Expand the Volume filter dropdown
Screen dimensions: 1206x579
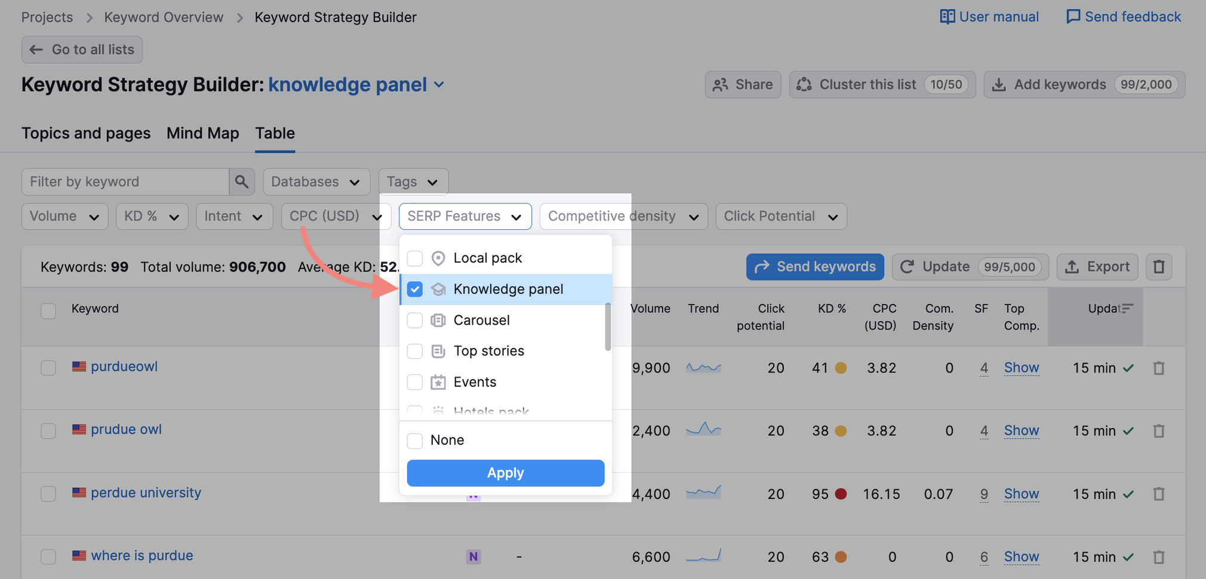[64, 216]
